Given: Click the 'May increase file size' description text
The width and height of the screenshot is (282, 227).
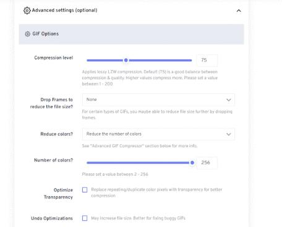Looking at the screenshot, I should [139, 218].
